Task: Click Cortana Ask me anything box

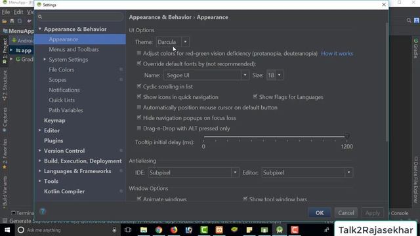Action: [x=66, y=230]
